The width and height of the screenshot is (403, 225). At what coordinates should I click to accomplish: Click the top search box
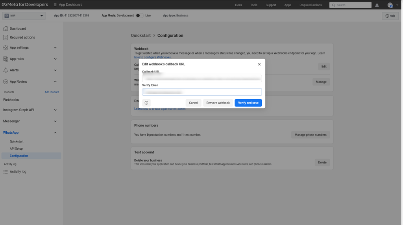point(350,5)
